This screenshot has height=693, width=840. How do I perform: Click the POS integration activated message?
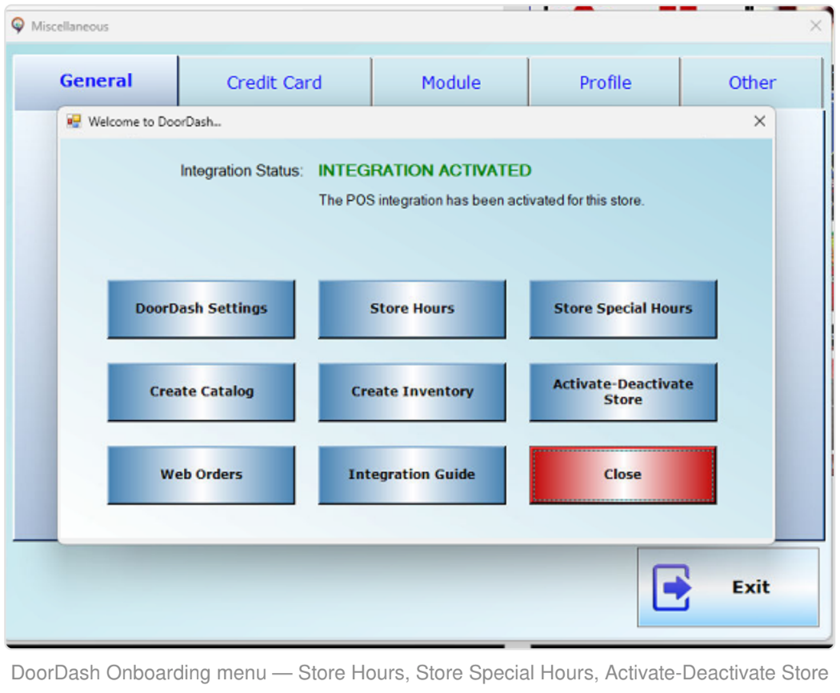click(x=481, y=200)
